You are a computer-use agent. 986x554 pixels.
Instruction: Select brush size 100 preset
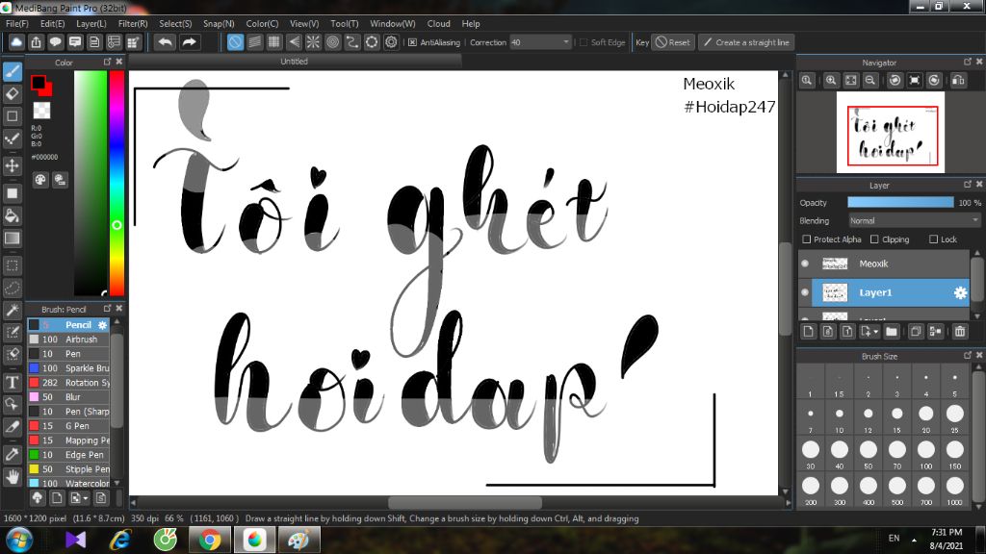tap(925, 453)
